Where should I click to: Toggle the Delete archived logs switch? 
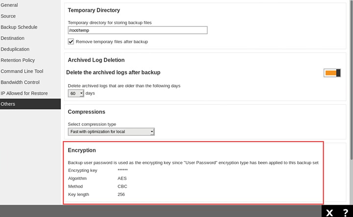(x=332, y=73)
